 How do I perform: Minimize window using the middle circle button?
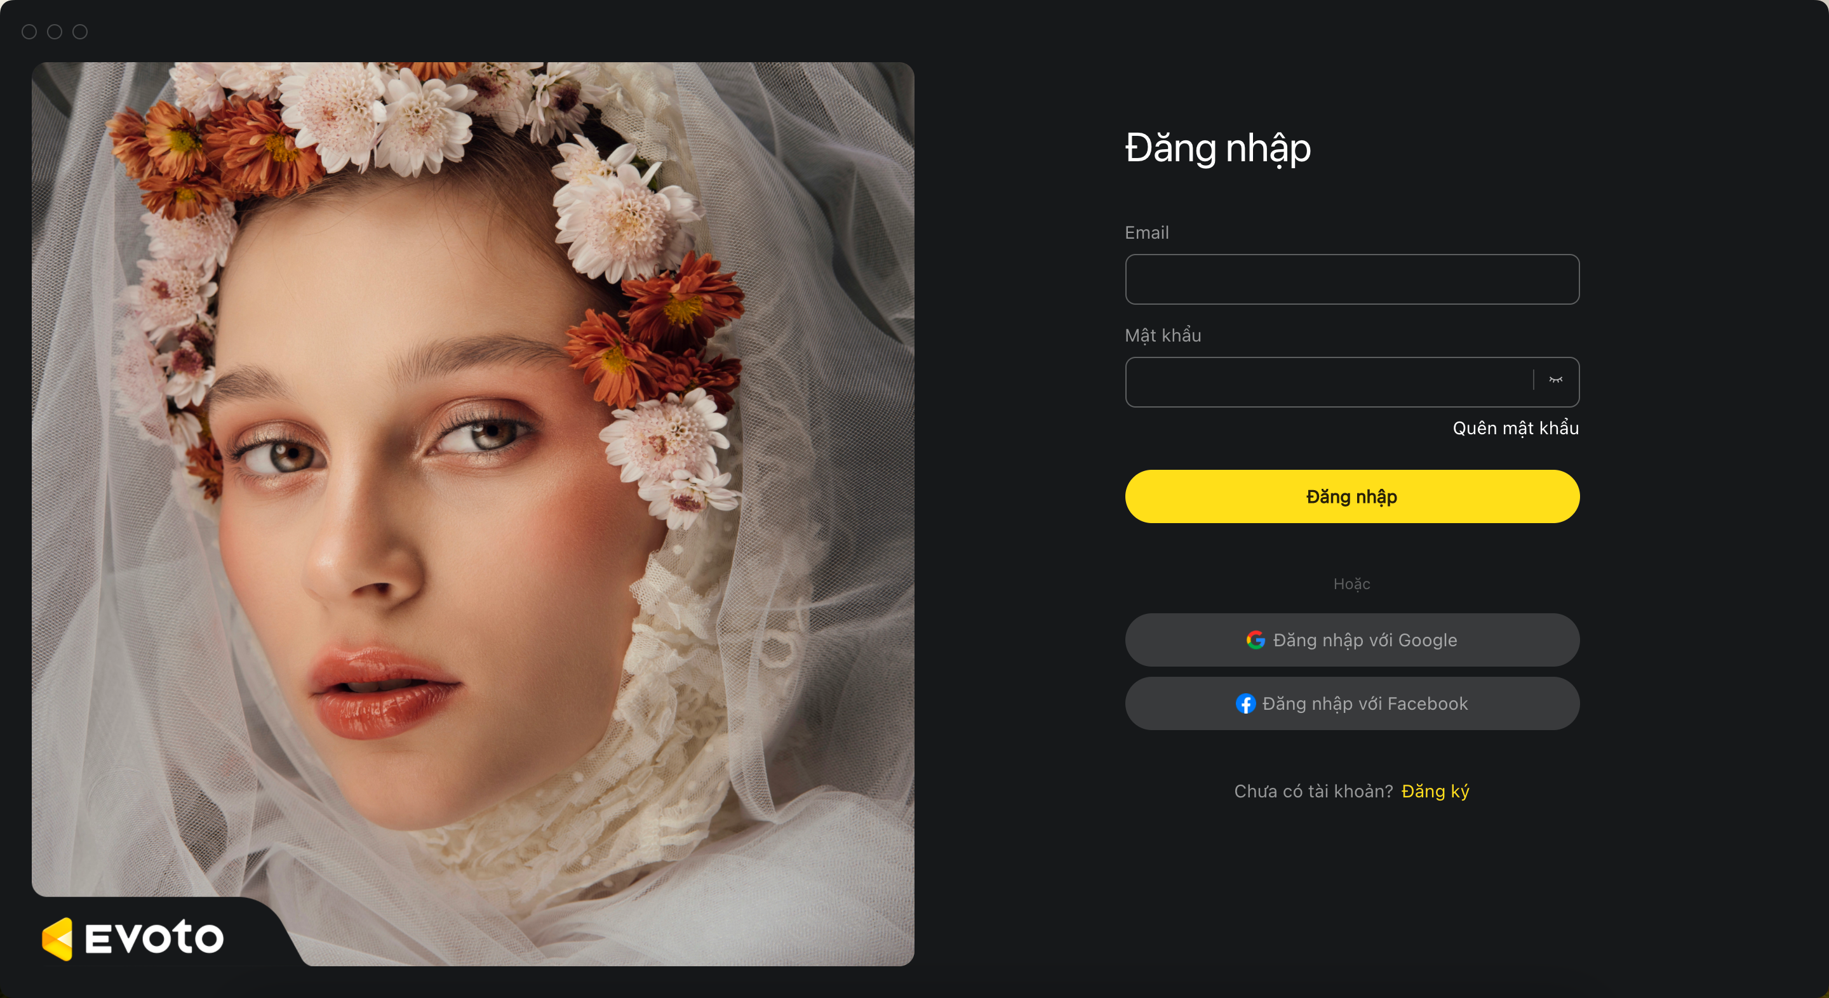click(x=55, y=32)
